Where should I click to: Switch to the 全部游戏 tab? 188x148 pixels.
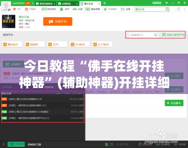(66, 4)
